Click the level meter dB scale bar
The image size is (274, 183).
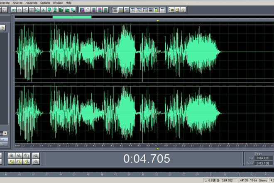(x=137, y=174)
